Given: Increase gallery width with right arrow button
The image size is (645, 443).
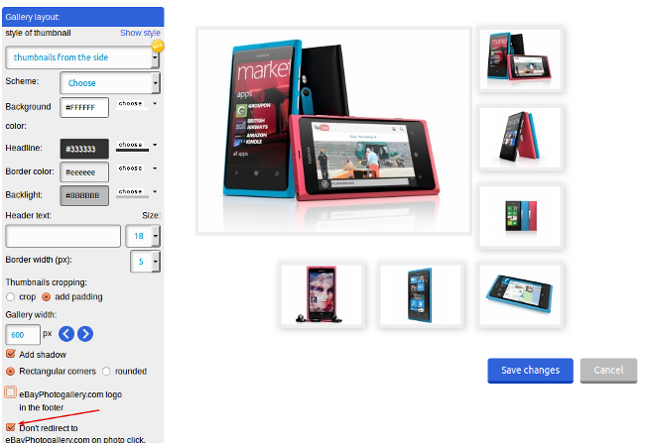Looking at the screenshot, I should point(85,334).
